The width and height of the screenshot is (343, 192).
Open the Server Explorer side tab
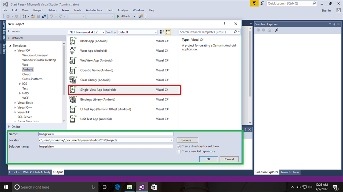[x=4, y=31]
